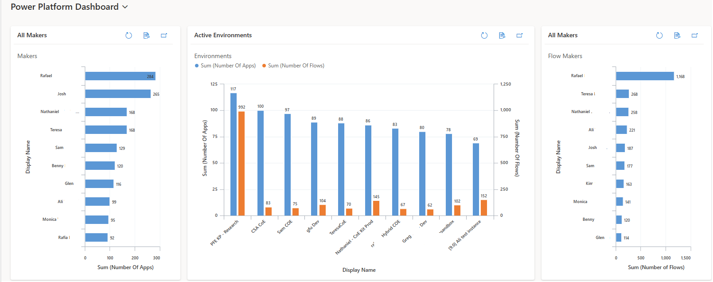
Task: Click Benny's flows bar in Flow Makers
Action: pyautogui.click(x=619, y=220)
